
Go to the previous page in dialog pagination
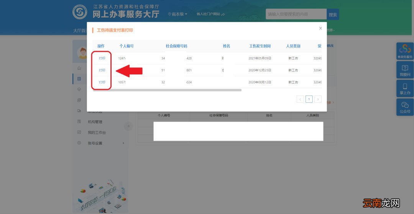[300, 99]
